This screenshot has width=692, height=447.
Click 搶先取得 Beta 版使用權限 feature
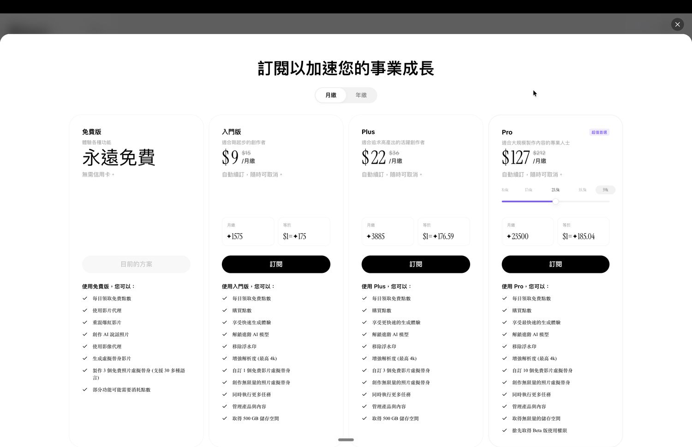539,430
